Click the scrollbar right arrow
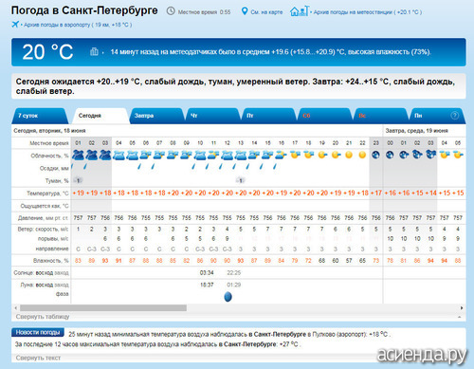Image resolution: width=474 pixels, height=369 pixels. pos(462,307)
